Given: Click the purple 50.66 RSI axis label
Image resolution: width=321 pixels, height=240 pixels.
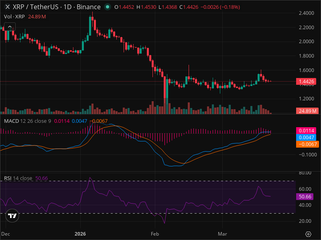Looking at the screenshot, I should pyautogui.click(x=305, y=197).
